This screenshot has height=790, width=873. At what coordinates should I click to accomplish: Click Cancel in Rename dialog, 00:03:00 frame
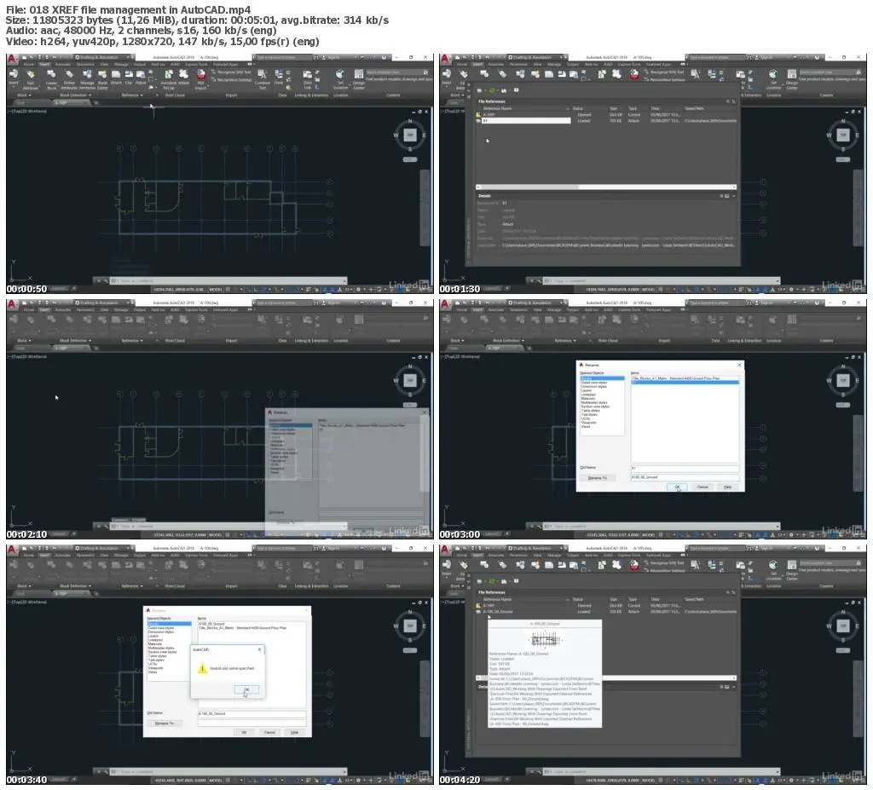(702, 487)
